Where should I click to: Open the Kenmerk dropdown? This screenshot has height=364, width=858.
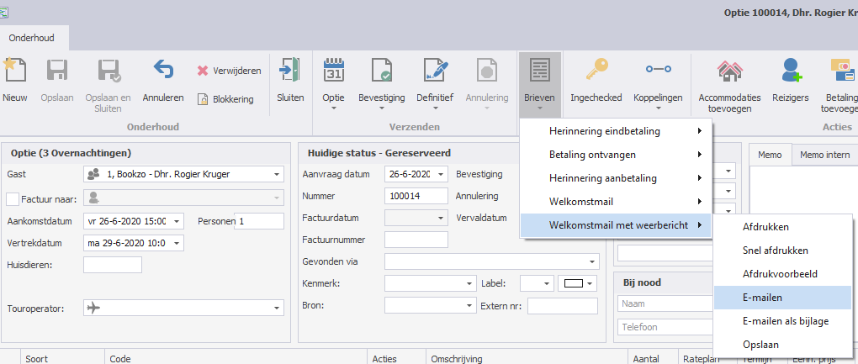(469, 283)
